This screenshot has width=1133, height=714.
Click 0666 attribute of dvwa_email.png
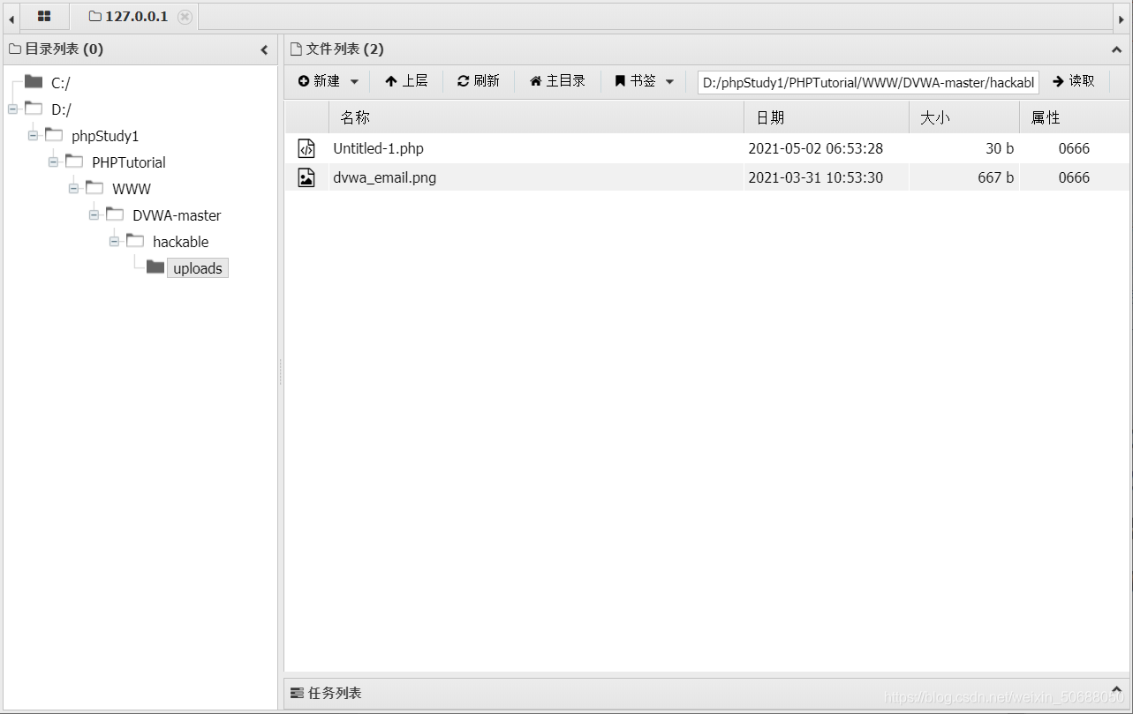click(x=1074, y=178)
